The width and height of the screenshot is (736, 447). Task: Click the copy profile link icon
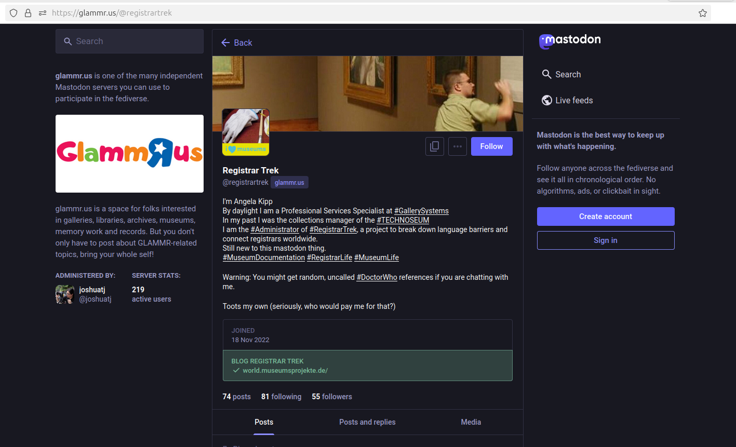[x=434, y=146]
